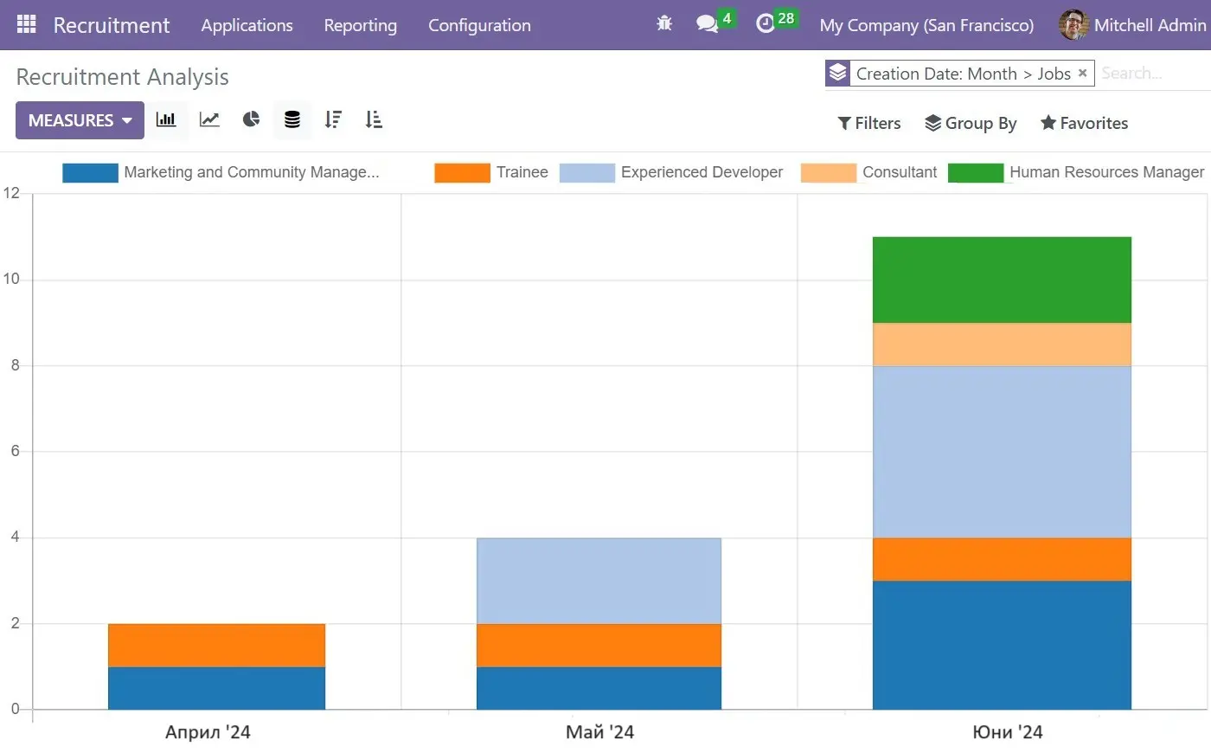
Task: Toggle Experienced Developer legend entry
Action: 671,172
